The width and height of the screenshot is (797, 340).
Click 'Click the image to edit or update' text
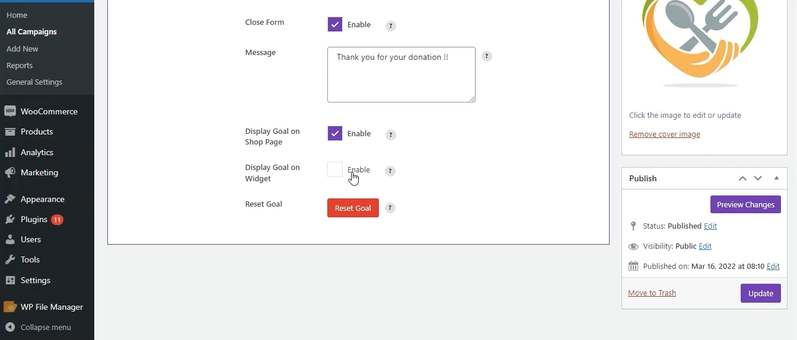point(685,116)
